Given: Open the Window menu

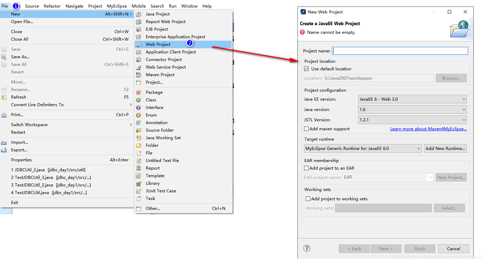Looking at the screenshot, I should pyautogui.click(x=190, y=6).
